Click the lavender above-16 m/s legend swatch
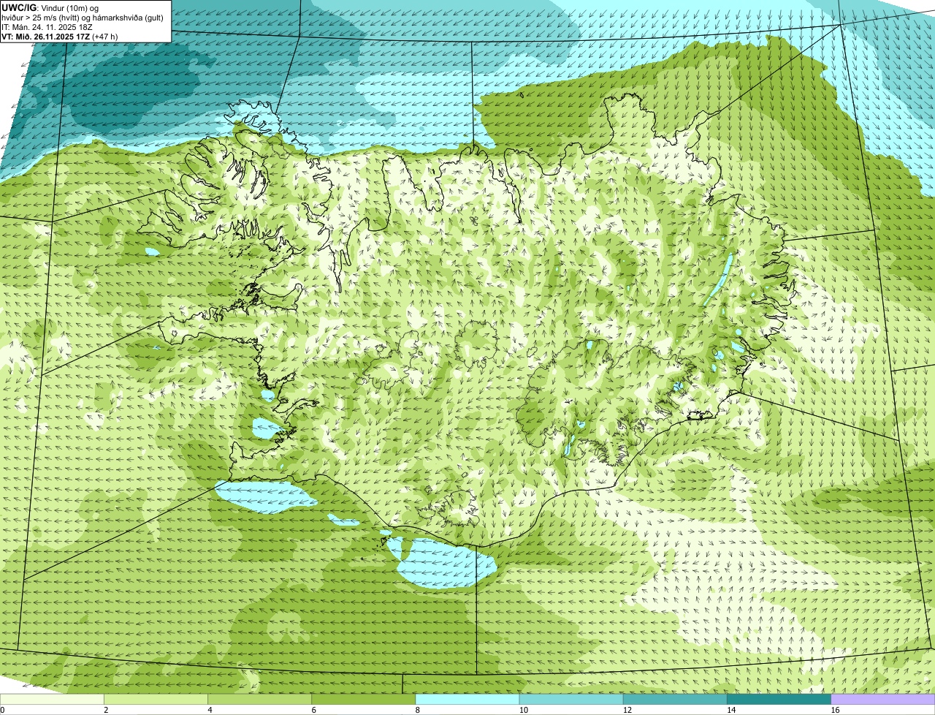935x715 pixels. [x=883, y=700]
